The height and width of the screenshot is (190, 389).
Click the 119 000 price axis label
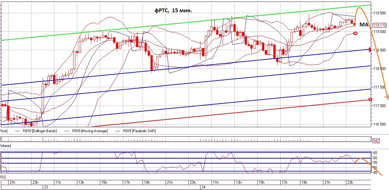pos(379,32)
